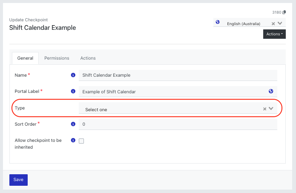Viewport: 296px width, 193px height.
Task: Expand the language dropdown chevron
Action: click(x=280, y=23)
